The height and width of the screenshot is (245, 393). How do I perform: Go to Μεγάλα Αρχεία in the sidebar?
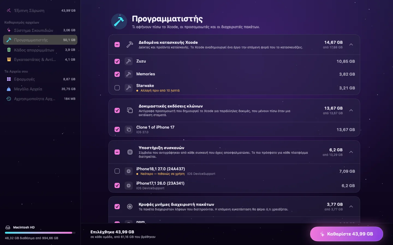click(x=40, y=89)
